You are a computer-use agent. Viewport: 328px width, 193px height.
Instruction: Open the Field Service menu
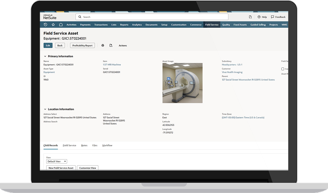click(x=212, y=25)
